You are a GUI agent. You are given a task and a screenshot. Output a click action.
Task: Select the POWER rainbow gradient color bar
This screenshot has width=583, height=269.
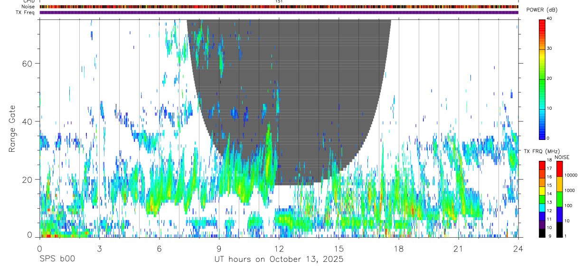(x=542, y=79)
